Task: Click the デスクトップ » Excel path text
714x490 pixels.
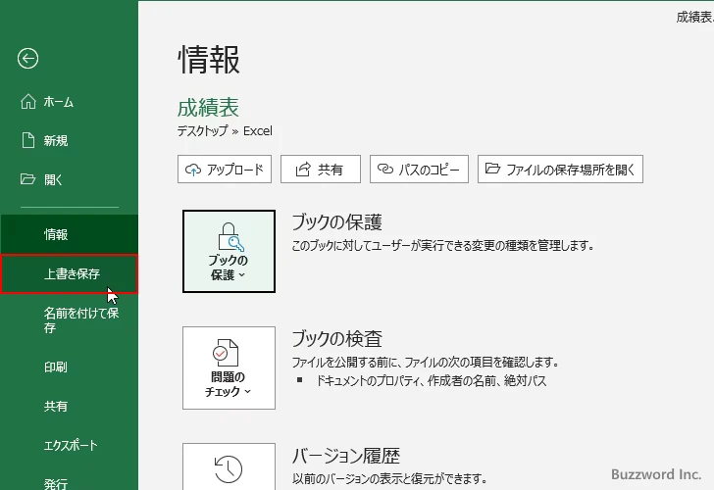Action: click(225, 131)
